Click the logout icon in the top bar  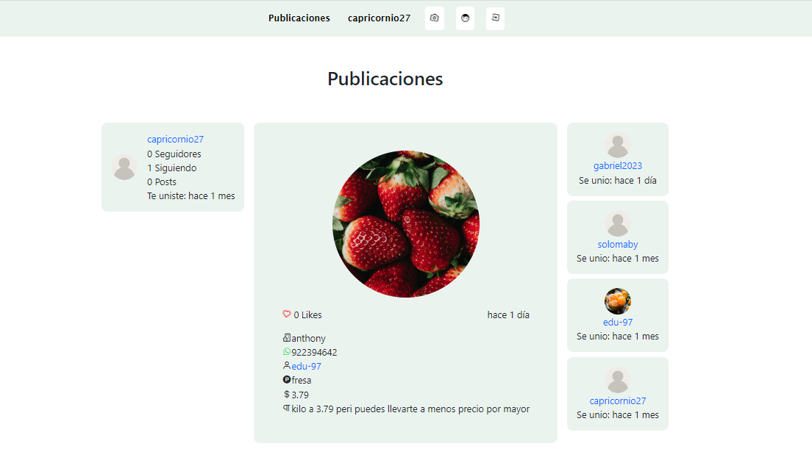click(495, 18)
